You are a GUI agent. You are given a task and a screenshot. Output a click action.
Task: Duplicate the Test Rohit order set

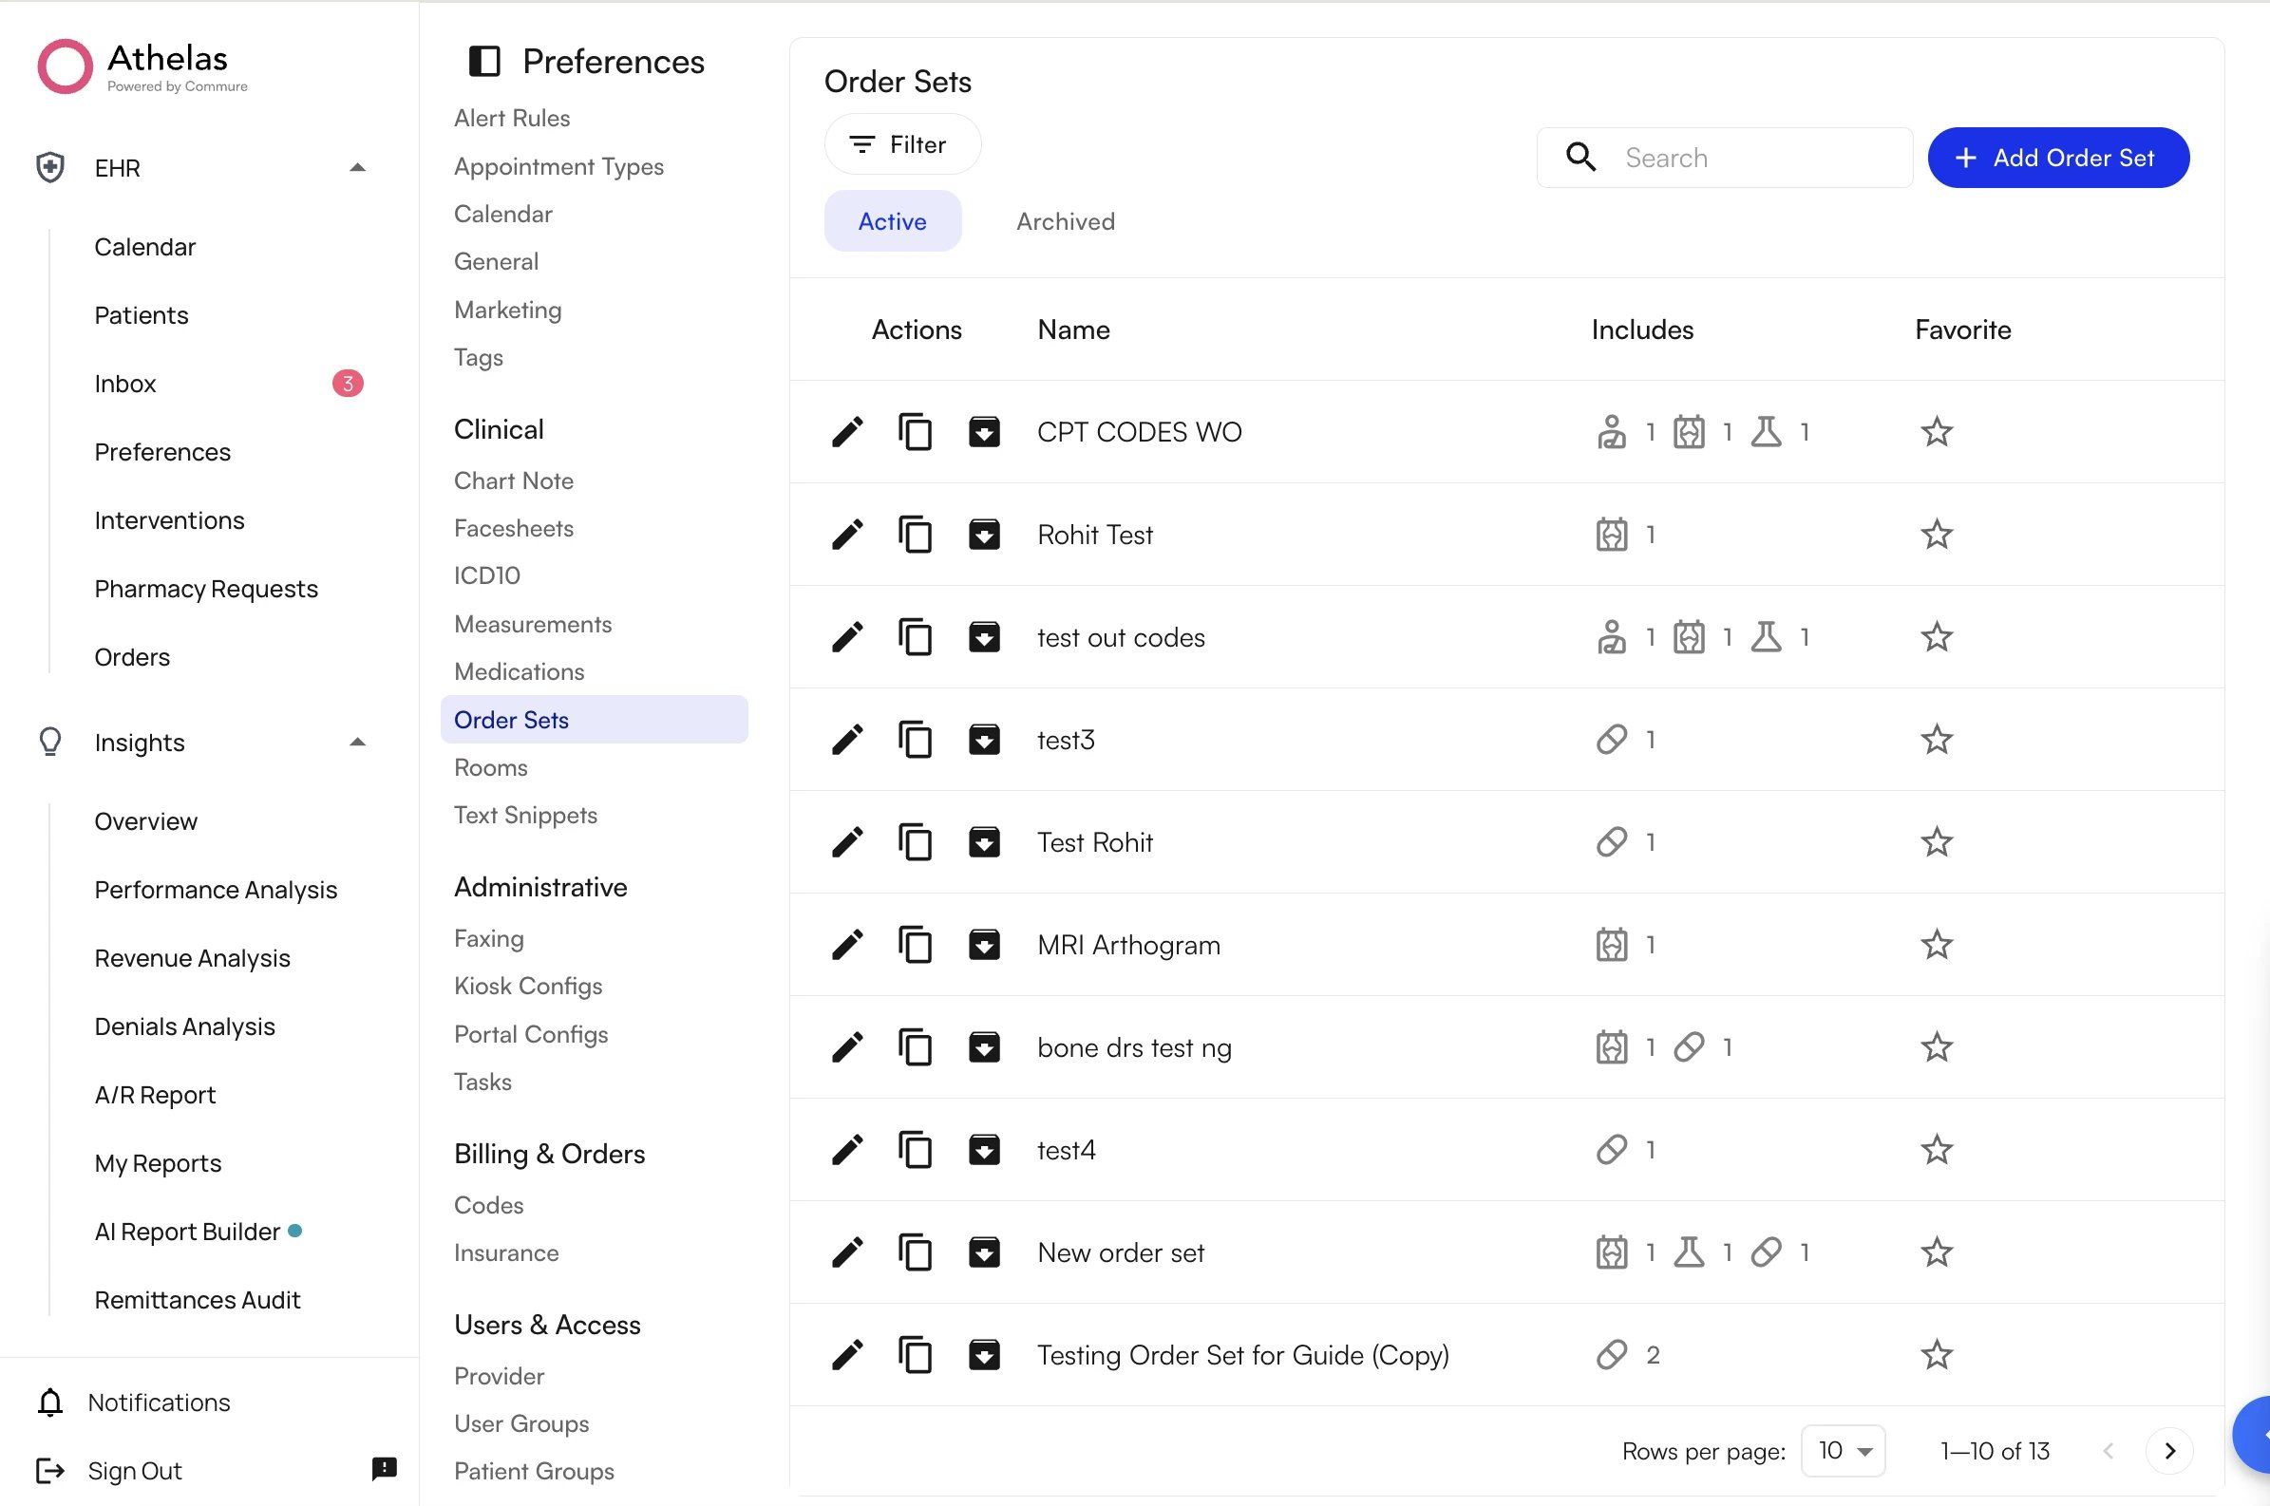(x=915, y=842)
